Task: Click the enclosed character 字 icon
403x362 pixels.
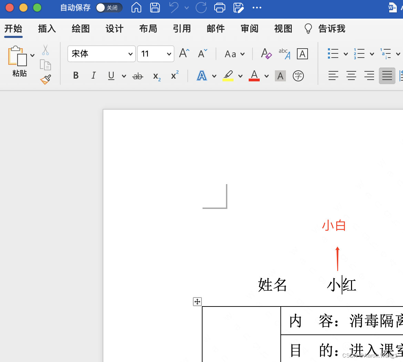Action: [x=298, y=76]
